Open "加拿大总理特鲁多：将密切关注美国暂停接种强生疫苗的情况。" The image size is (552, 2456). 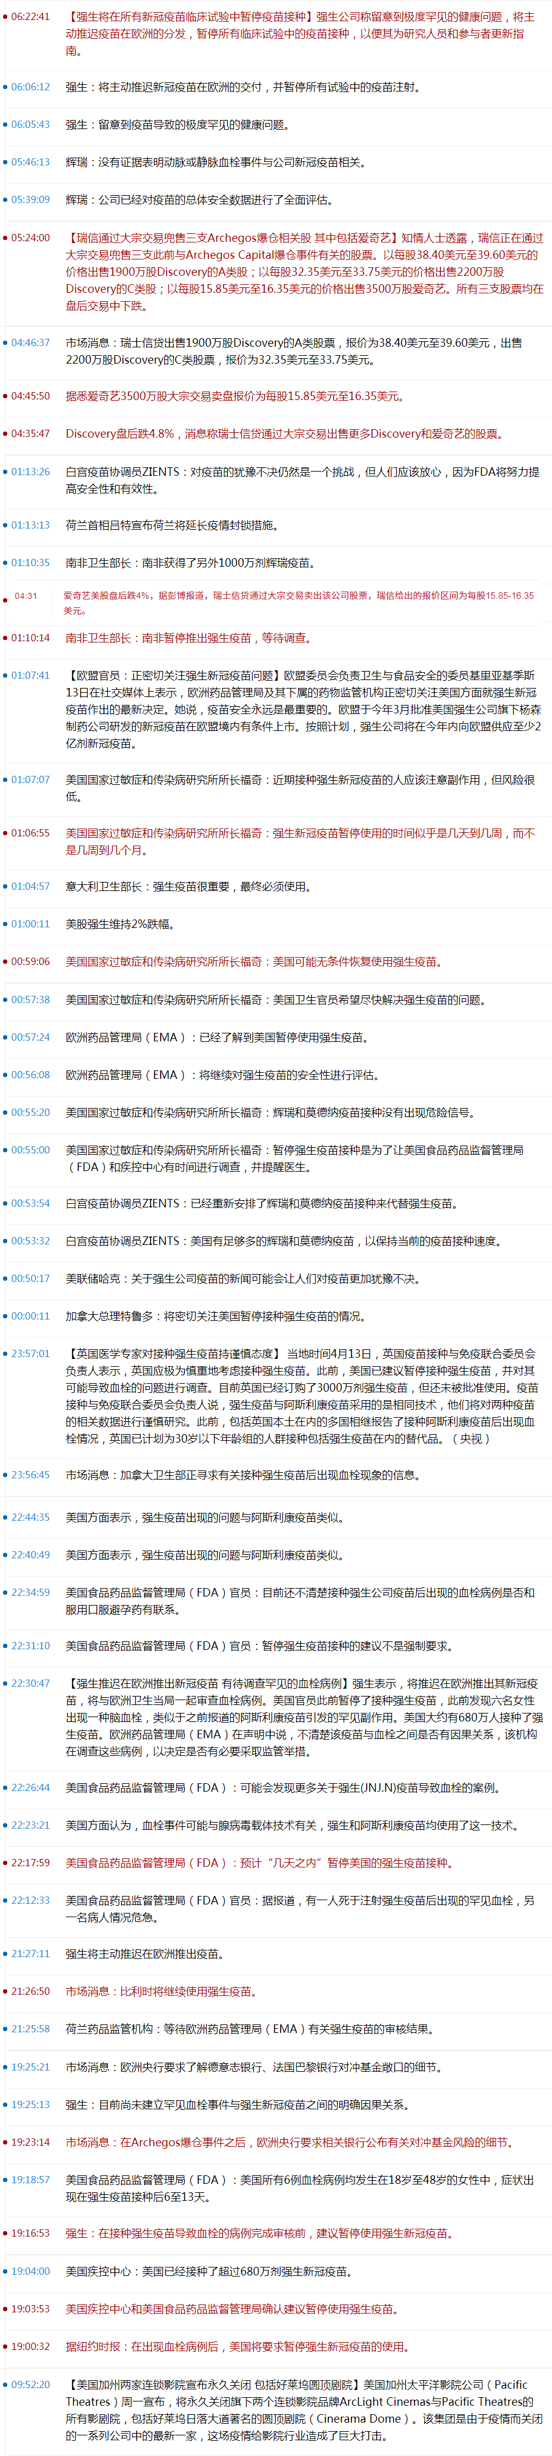[x=216, y=1316]
